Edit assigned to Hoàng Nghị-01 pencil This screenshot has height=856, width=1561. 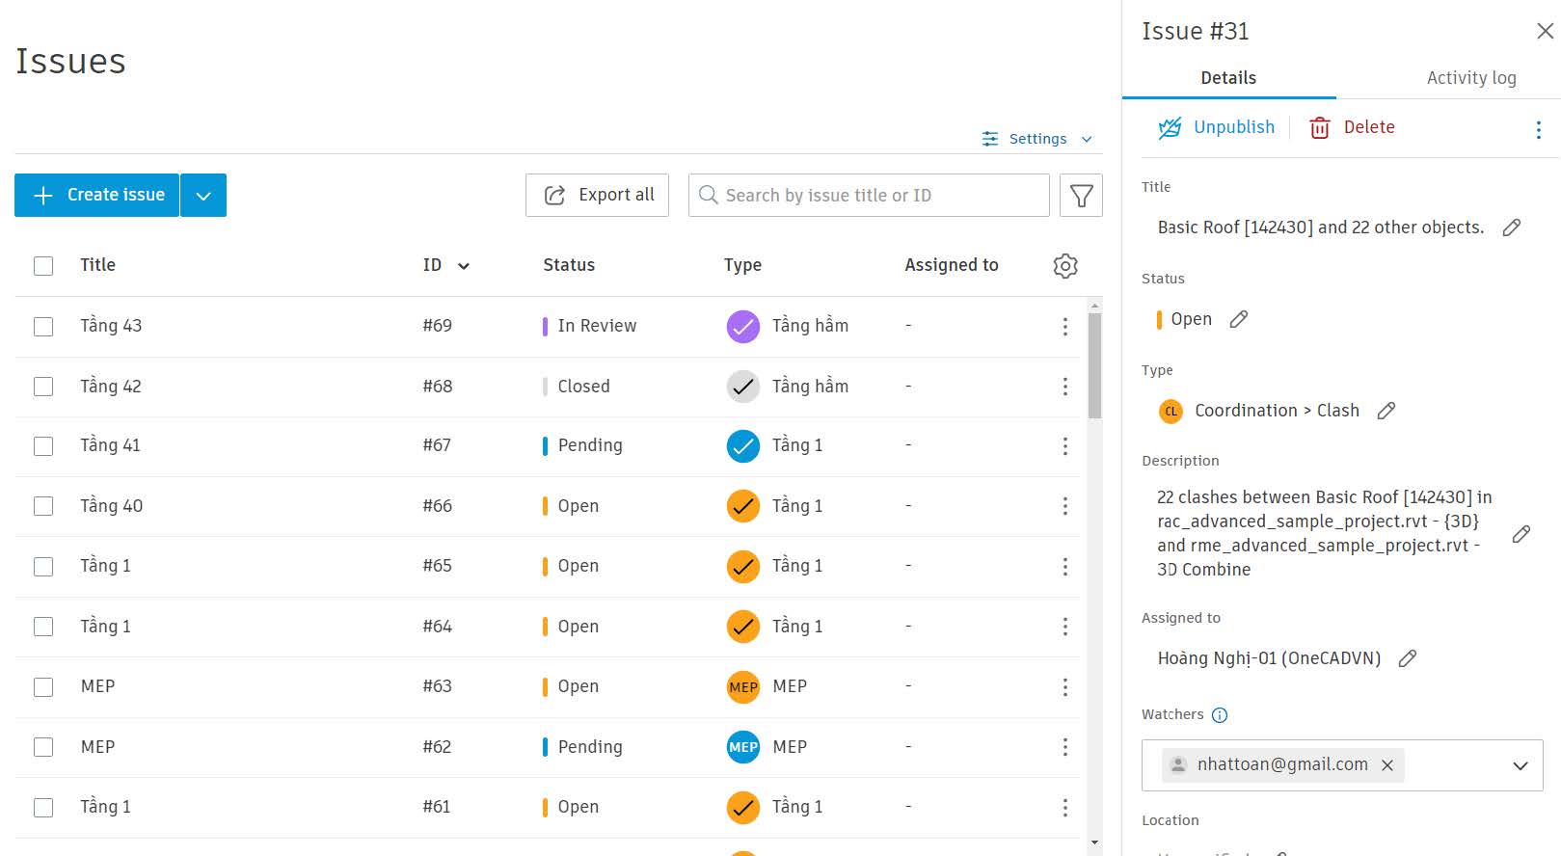click(x=1408, y=658)
